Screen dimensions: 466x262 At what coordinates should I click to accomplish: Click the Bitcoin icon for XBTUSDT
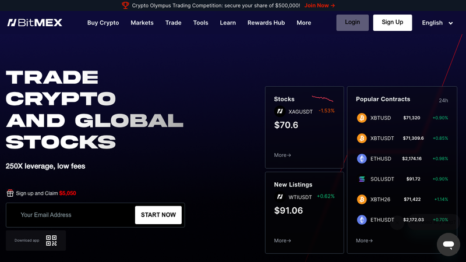362,138
